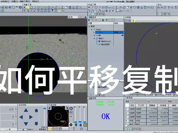Select the ellipse tool in measurement toolbar

click(x=38, y=7)
